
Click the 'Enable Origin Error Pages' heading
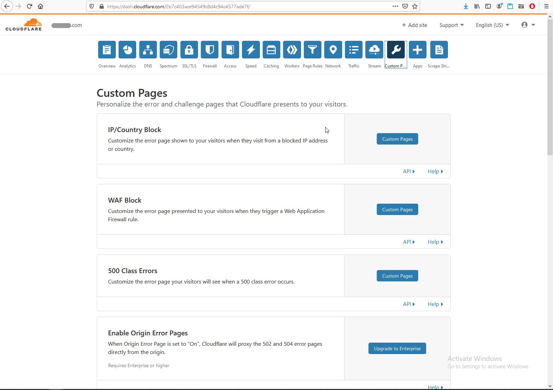point(148,333)
